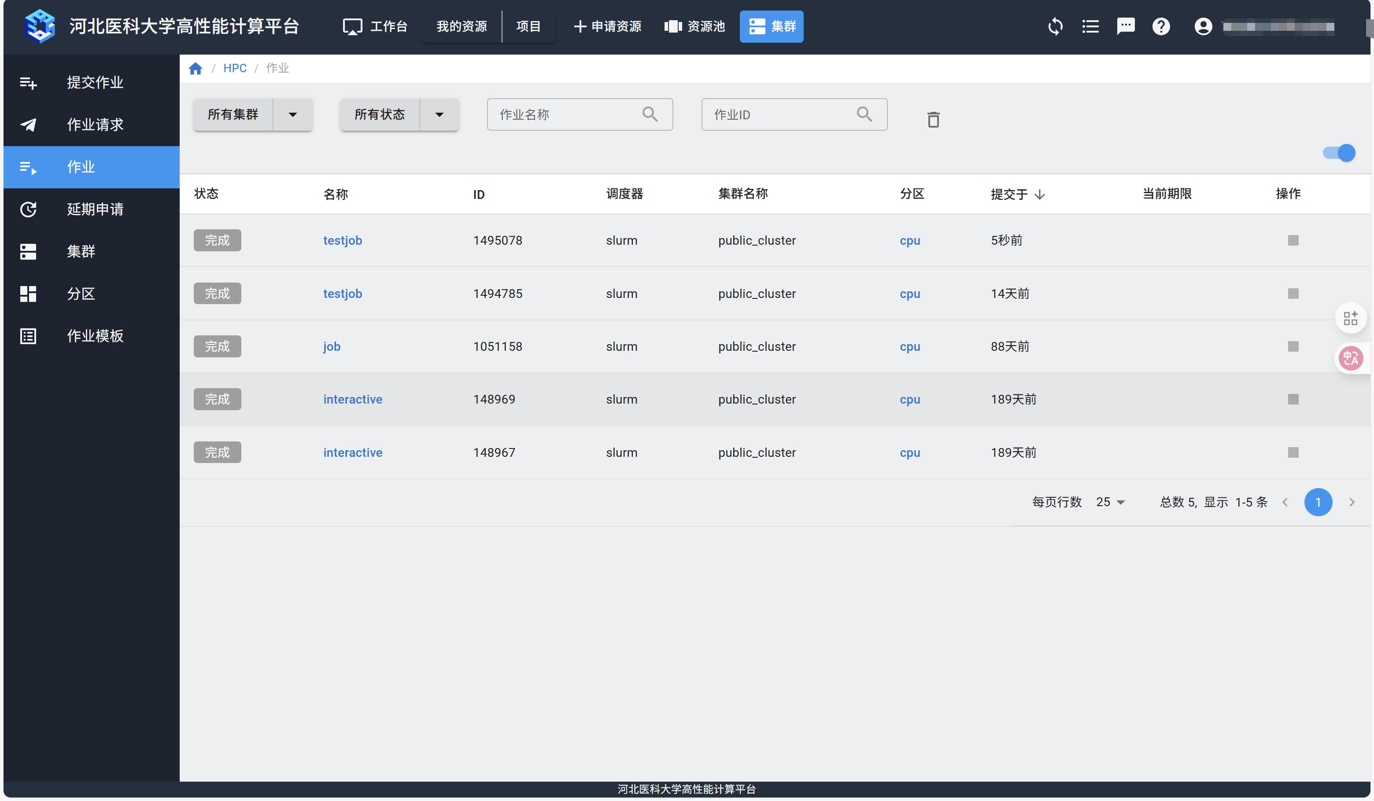This screenshot has width=1374, height=801.
Task: Open rows-per-page 25 dropdown
Action: 1110,502
